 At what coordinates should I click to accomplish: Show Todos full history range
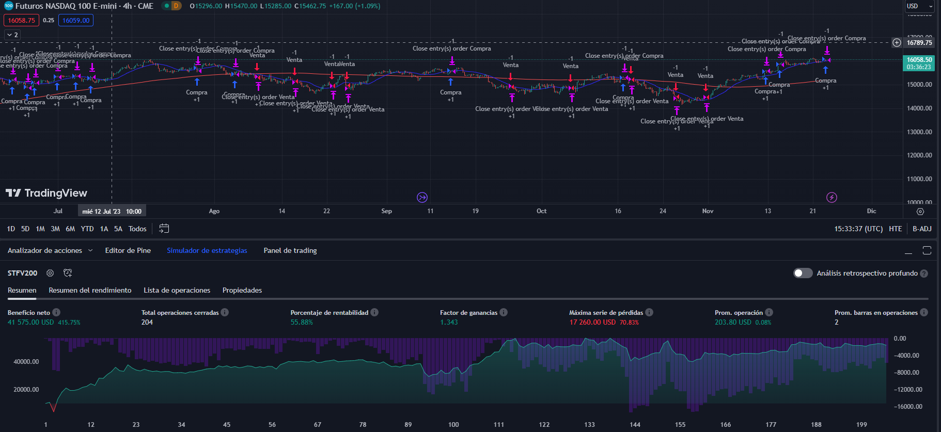137,229
